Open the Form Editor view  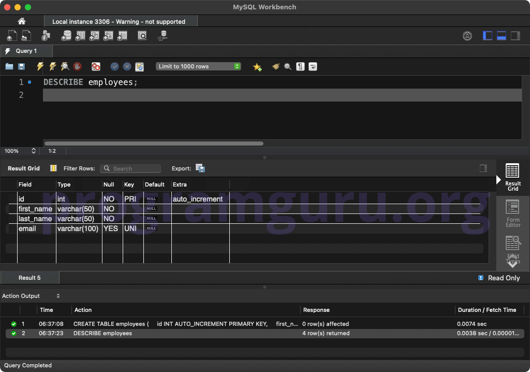click(x=512, y=213)
